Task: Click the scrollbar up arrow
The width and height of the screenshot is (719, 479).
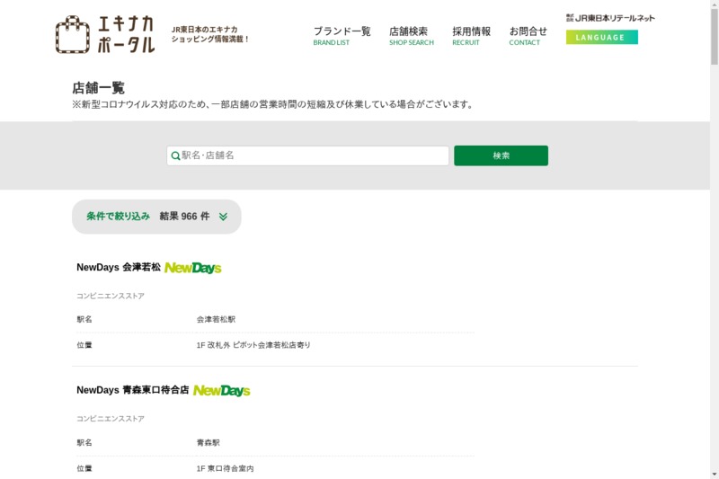Action: click(x=714, y=5)
